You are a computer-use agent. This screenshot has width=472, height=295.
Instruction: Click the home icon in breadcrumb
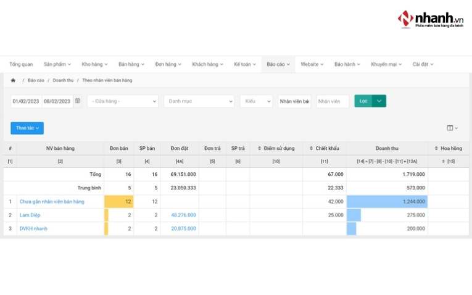(x=13, y=80)
